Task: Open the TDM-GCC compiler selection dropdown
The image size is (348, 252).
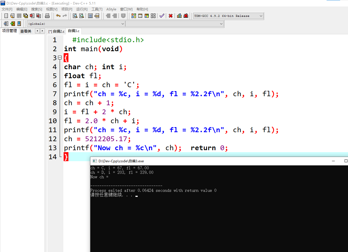Action: [228, 16]
